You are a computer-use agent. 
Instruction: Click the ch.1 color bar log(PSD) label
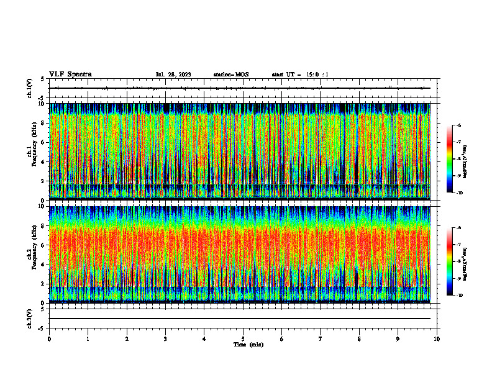(465, 162)
